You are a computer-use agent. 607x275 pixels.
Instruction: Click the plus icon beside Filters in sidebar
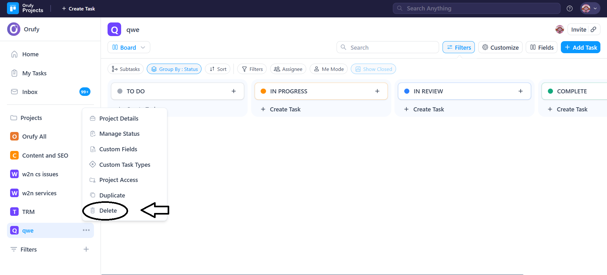[x=86, y=249]
